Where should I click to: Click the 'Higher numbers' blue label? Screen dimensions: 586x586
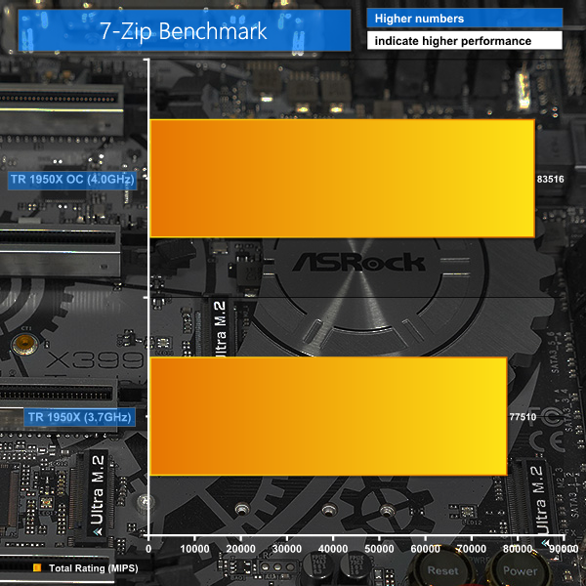click(x=464, y=19)
